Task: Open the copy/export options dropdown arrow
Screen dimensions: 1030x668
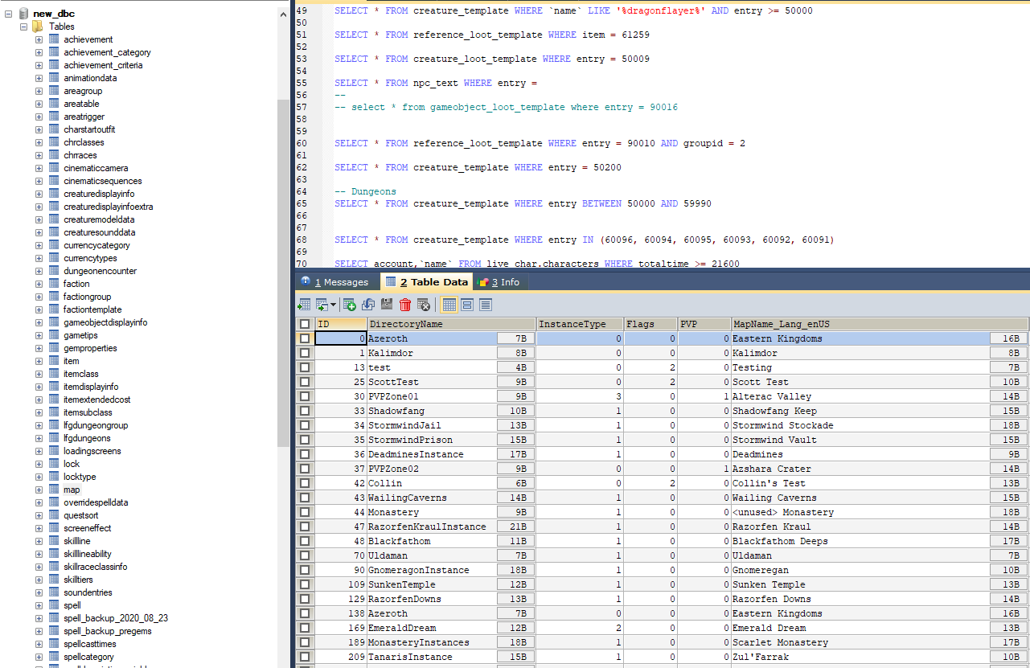Action: [x=333, y=305]
